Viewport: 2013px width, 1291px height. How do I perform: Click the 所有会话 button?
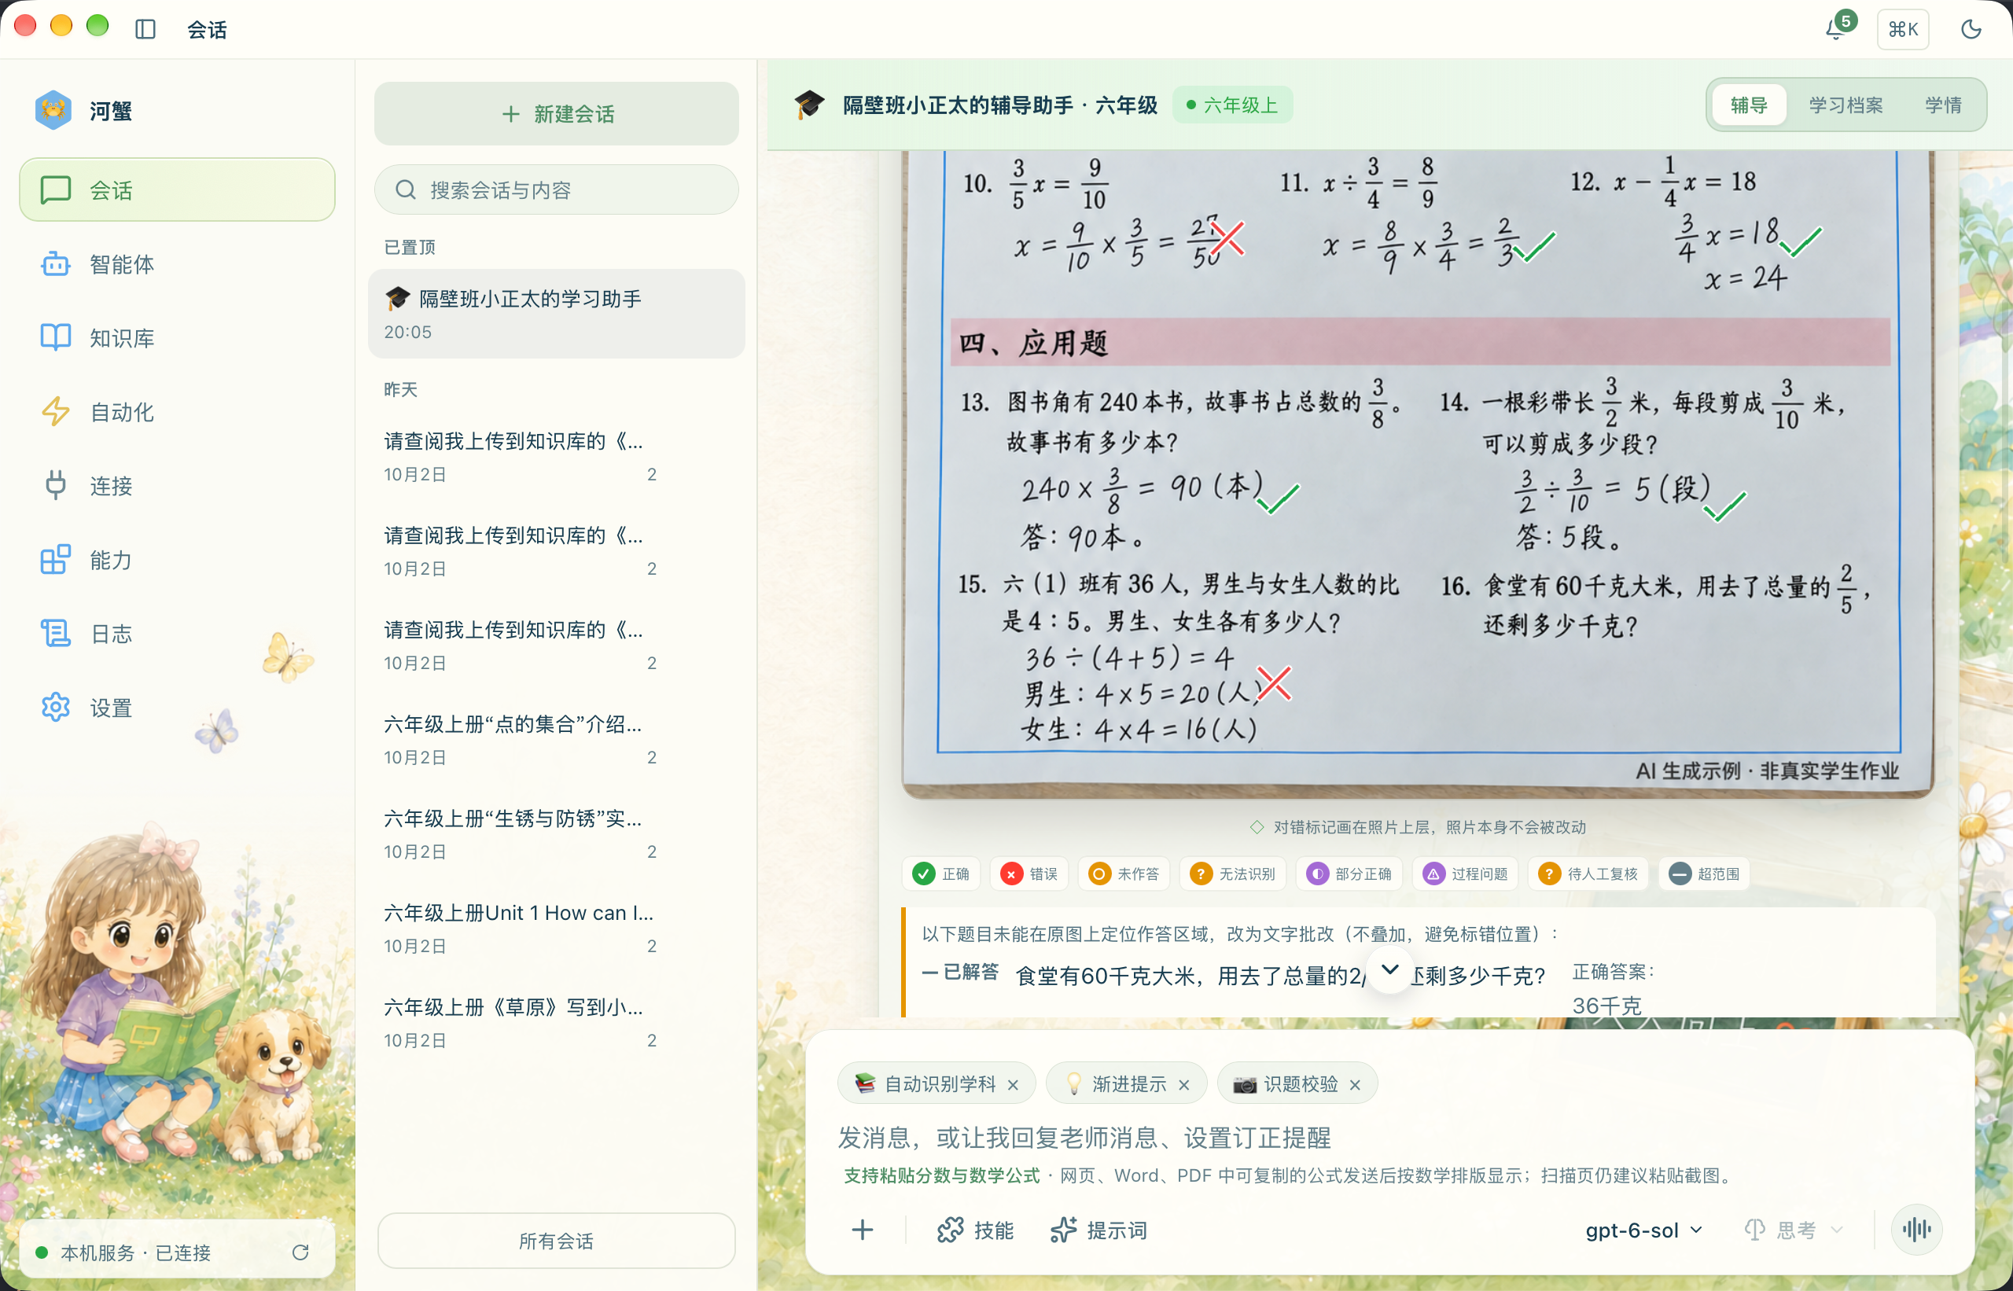click(x=556, y=1240)
